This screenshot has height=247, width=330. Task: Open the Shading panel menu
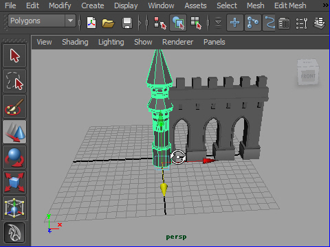point(75,42)
